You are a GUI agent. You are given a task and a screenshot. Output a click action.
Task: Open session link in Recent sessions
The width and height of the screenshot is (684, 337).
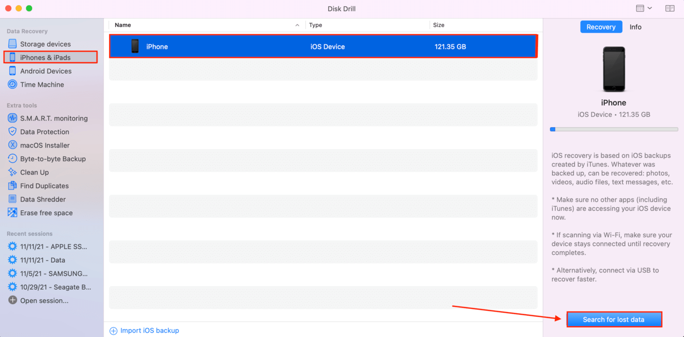44,301
